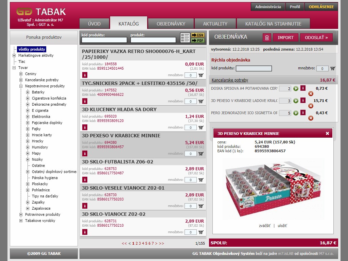Screen dimensions: 348x261
Task: Focus the produkt name search field
Action: pyautogui.click(x=153, y=40)
